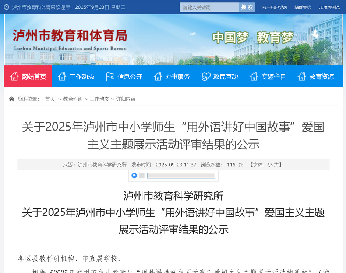Image resolution: width=346 pixels, height=273 pixels.
Task: Click the 信息公开 search-flag icon
Action: [110, 76]
